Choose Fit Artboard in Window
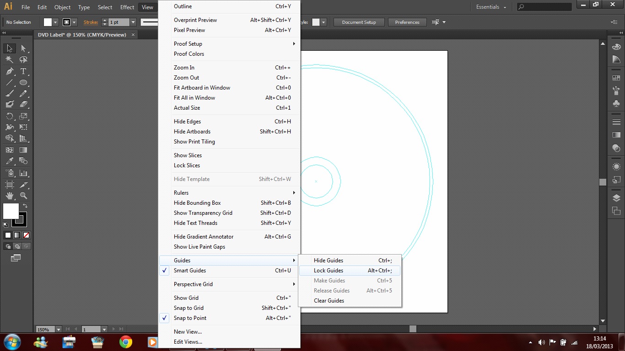This screenshot has width=625, height=351. point(230,88)
